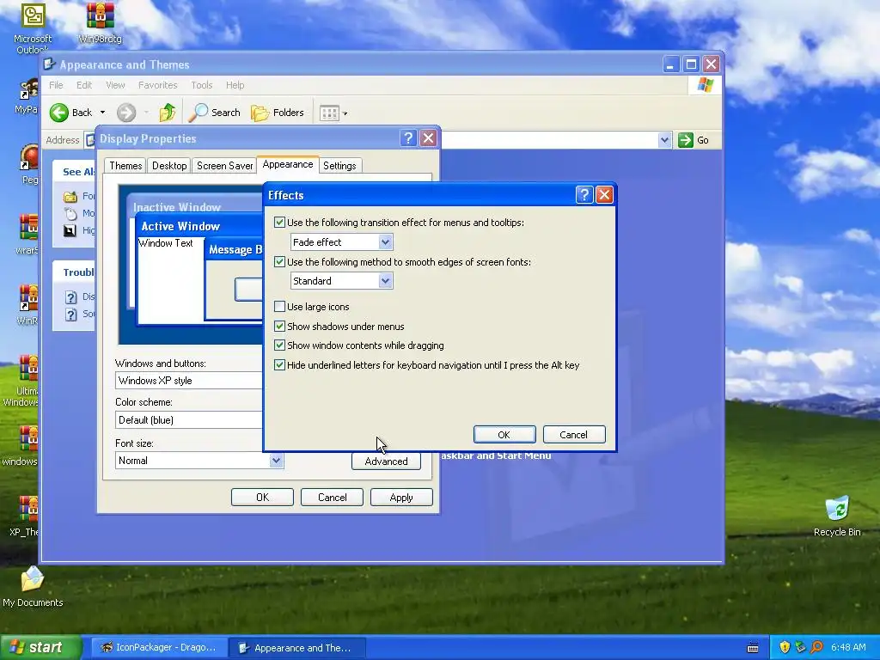Open the Recycle Bin icon
880x660 pixels.
(837, 516)
